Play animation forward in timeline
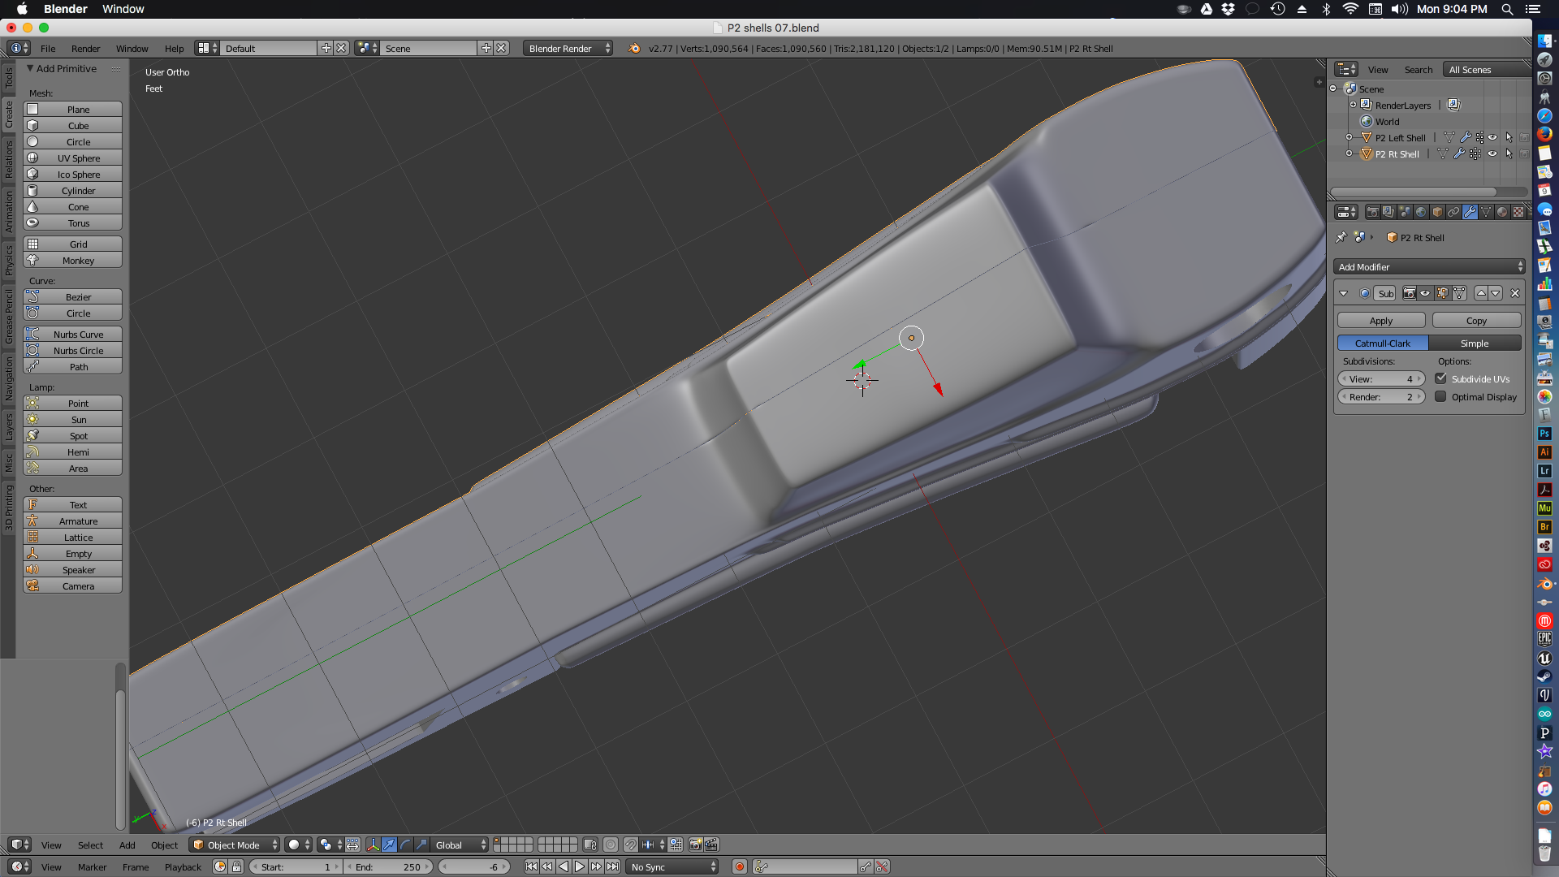Image resolution: width=1559 pixels, height=877 pixels. coord(580,866)
